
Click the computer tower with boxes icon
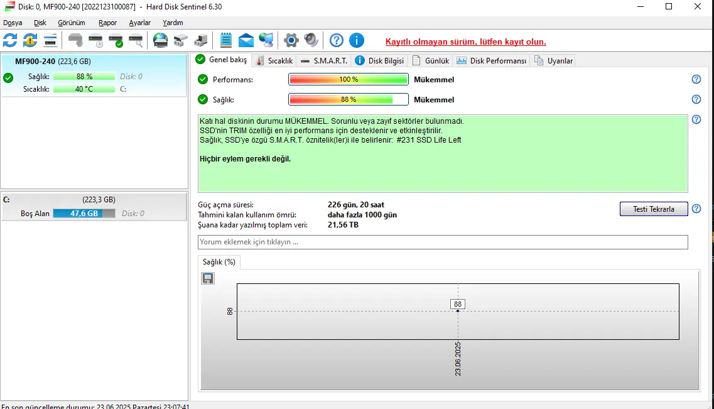[200, 41]
